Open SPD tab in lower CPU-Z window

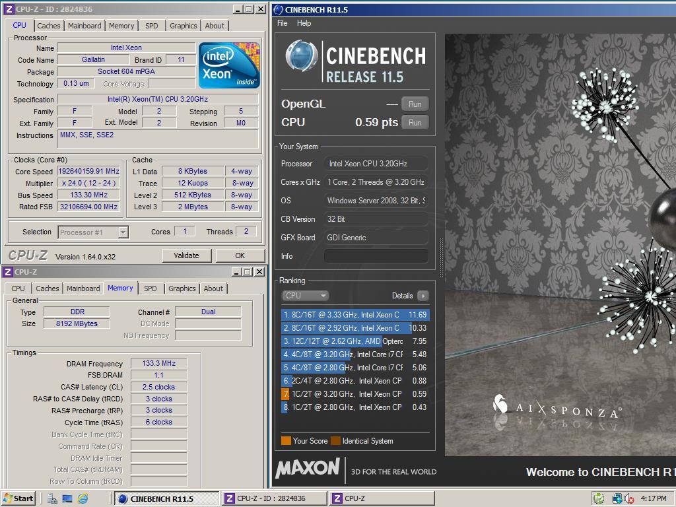(151, 288)
